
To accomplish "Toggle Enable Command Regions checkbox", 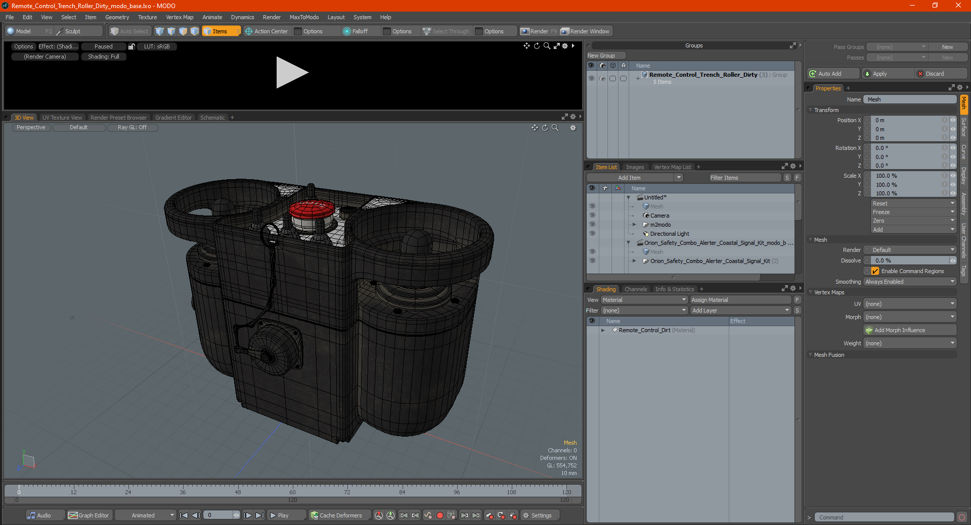I will (875, 271).
